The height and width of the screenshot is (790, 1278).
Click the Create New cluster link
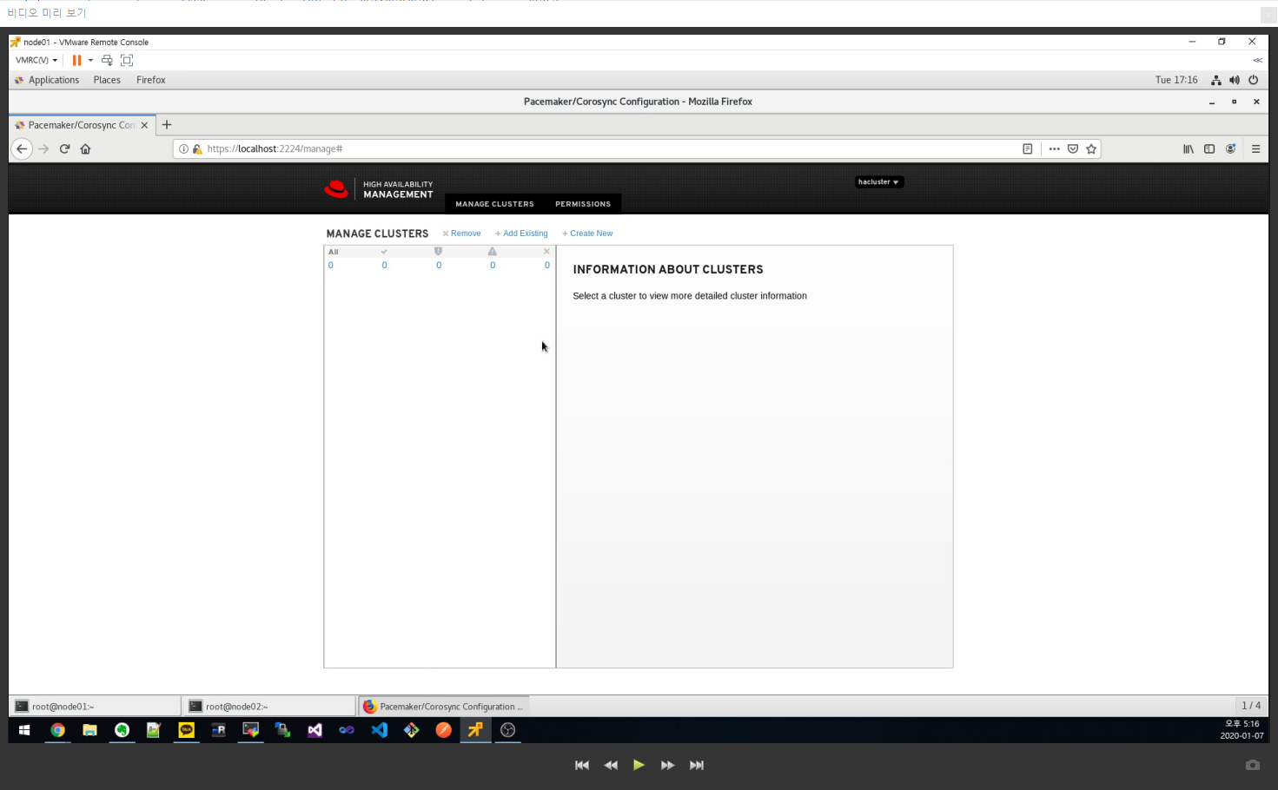[587, 234]
